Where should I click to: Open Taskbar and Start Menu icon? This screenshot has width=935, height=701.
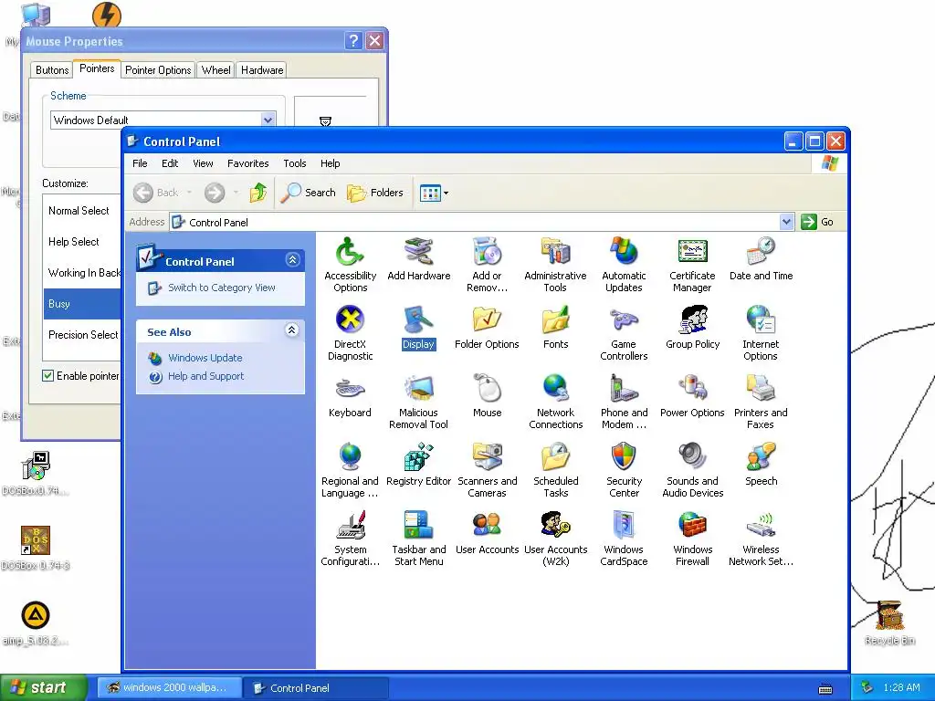[418, 539]
